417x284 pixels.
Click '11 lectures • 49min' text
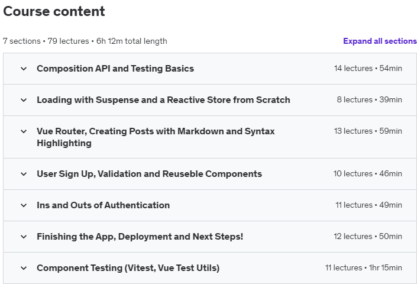[368, 205]
